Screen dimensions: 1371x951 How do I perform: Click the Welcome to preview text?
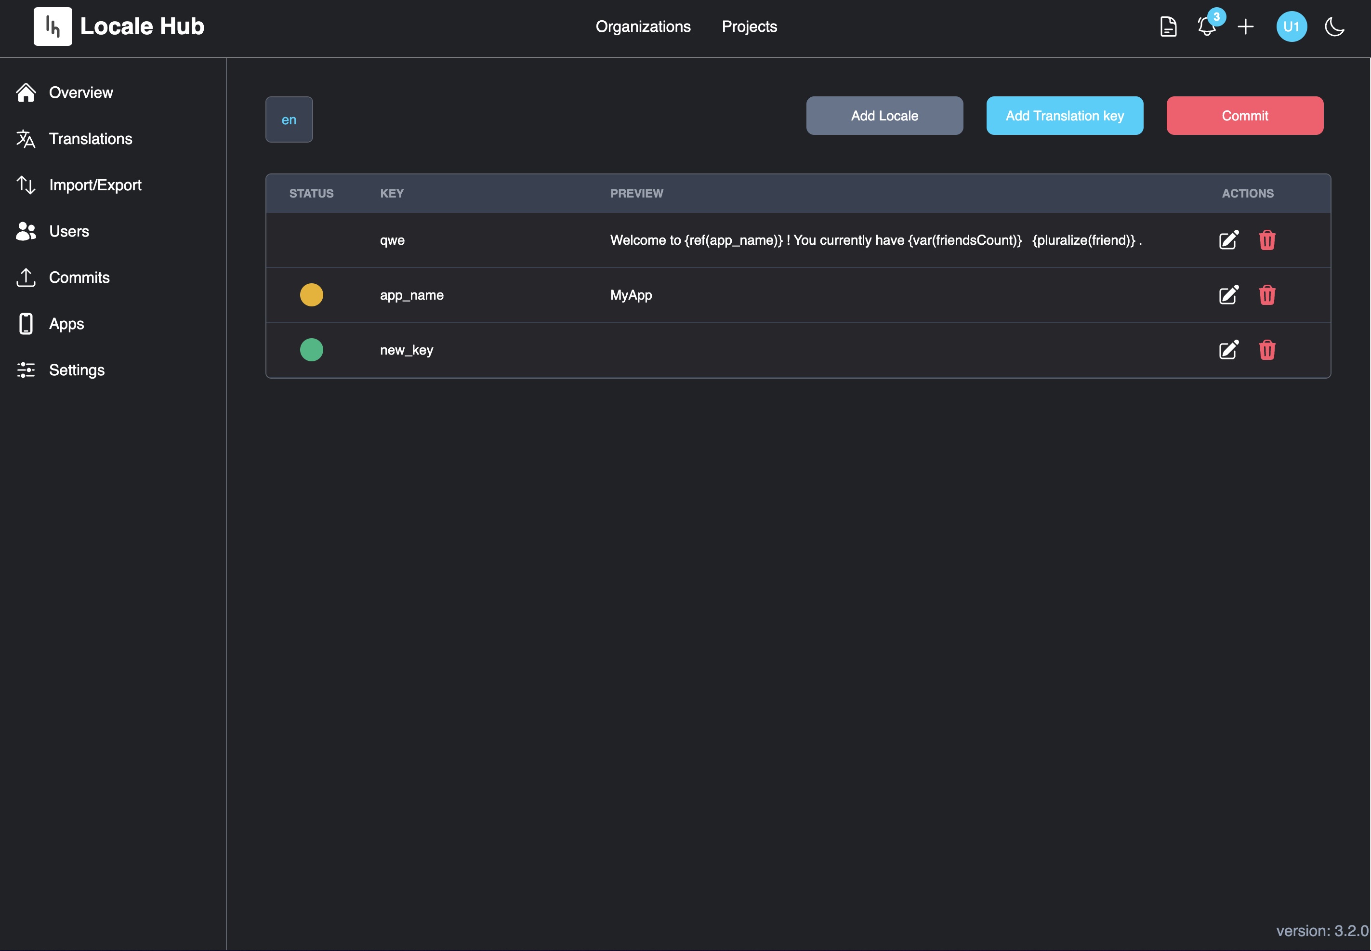click(x=876, y=240)
